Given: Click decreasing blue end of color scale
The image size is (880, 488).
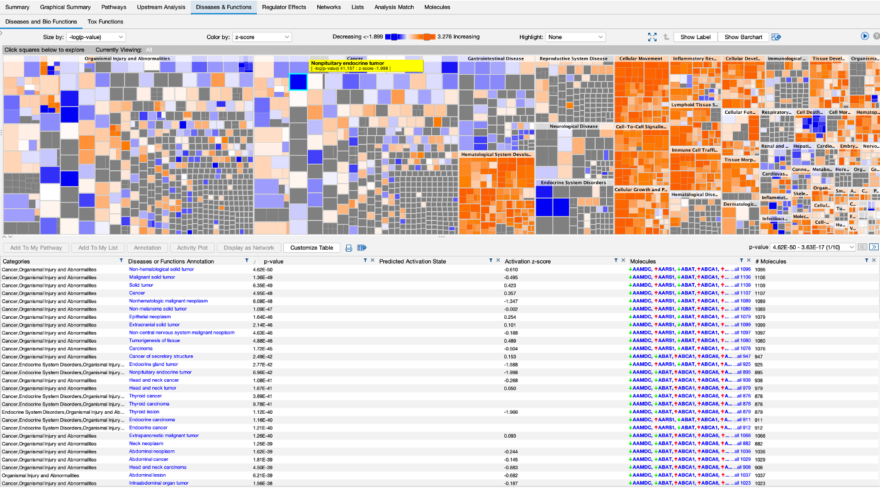Looking at the screenshot, I should [393, 37].
